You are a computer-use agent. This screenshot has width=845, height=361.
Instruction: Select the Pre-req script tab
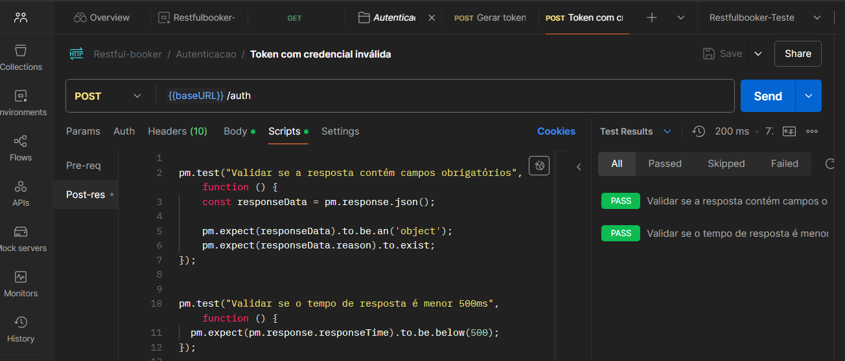(x=84, y=166)
